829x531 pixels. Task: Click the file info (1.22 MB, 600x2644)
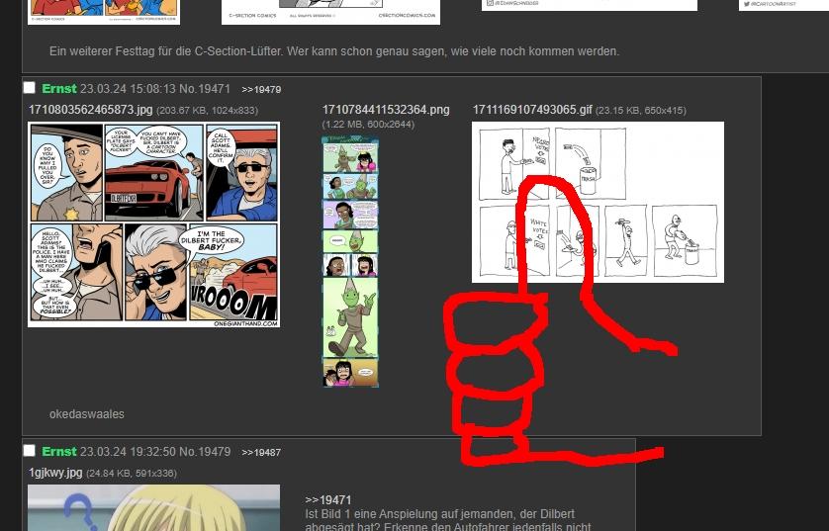[368, 125]
